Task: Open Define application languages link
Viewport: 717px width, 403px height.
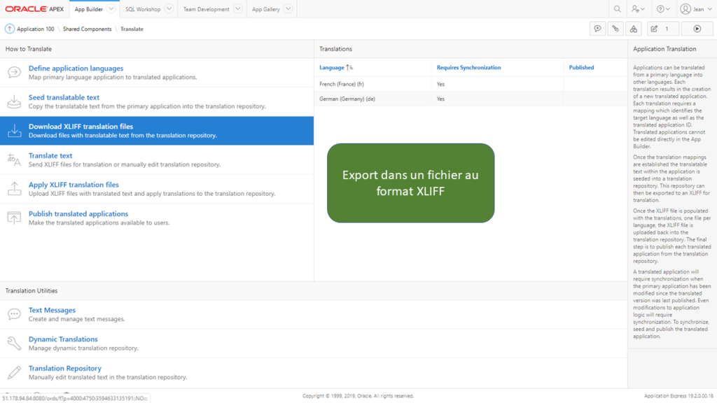Action: coord(76,68)
